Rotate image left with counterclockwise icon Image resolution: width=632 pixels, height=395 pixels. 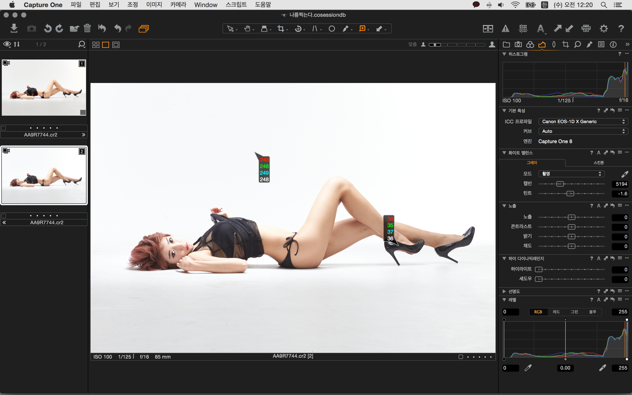48,28
